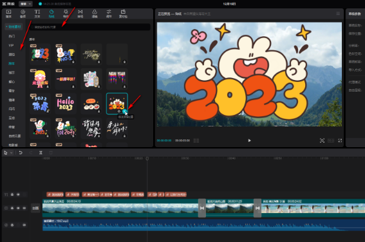The image size is (365, 242).
Task: Select the blonde girl sticker
Action: pyautogui.click(x=40, y=79)
